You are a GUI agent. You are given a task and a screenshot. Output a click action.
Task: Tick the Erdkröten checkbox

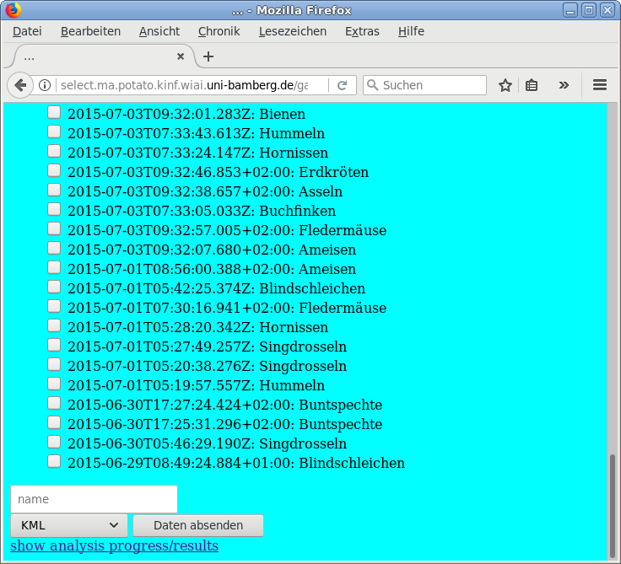pyautogui.click(x=53, y=170)
